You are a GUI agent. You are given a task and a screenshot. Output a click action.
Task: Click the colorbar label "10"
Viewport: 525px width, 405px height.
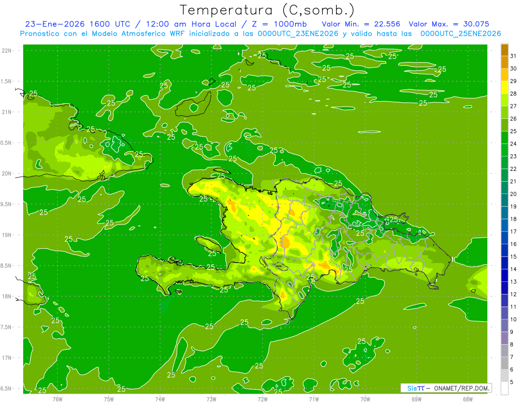[x=514, y=320]
